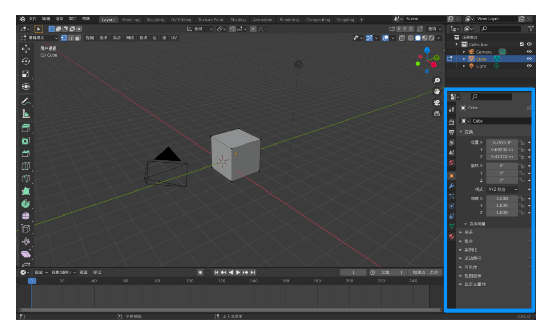Toggle X axis mirror button

pyautogui.click(x=399, y=29)
